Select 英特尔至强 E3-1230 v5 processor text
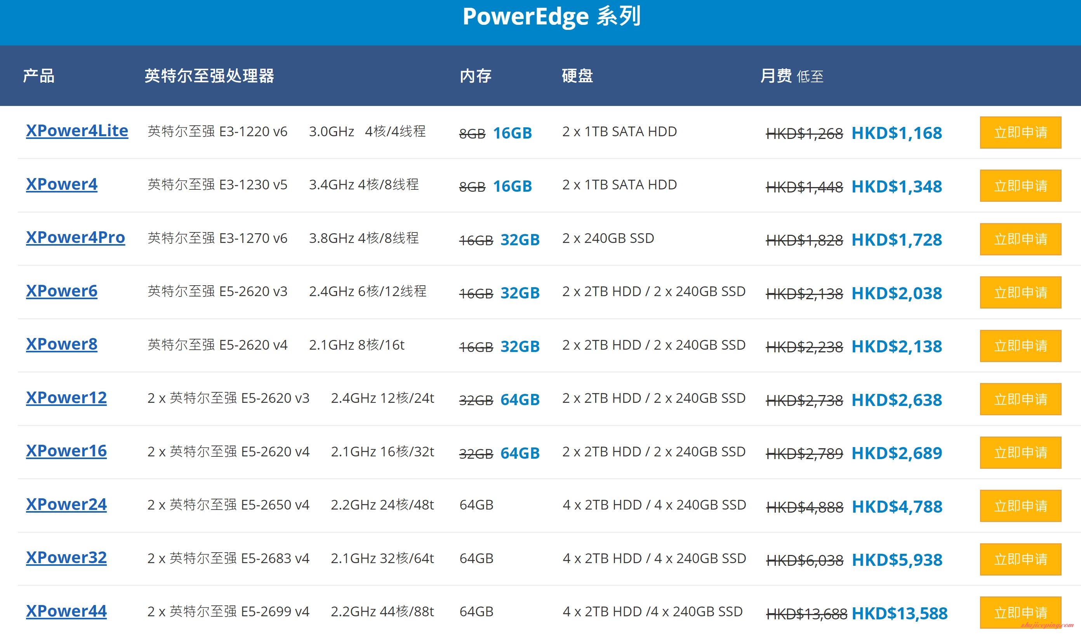 (217, 184)
